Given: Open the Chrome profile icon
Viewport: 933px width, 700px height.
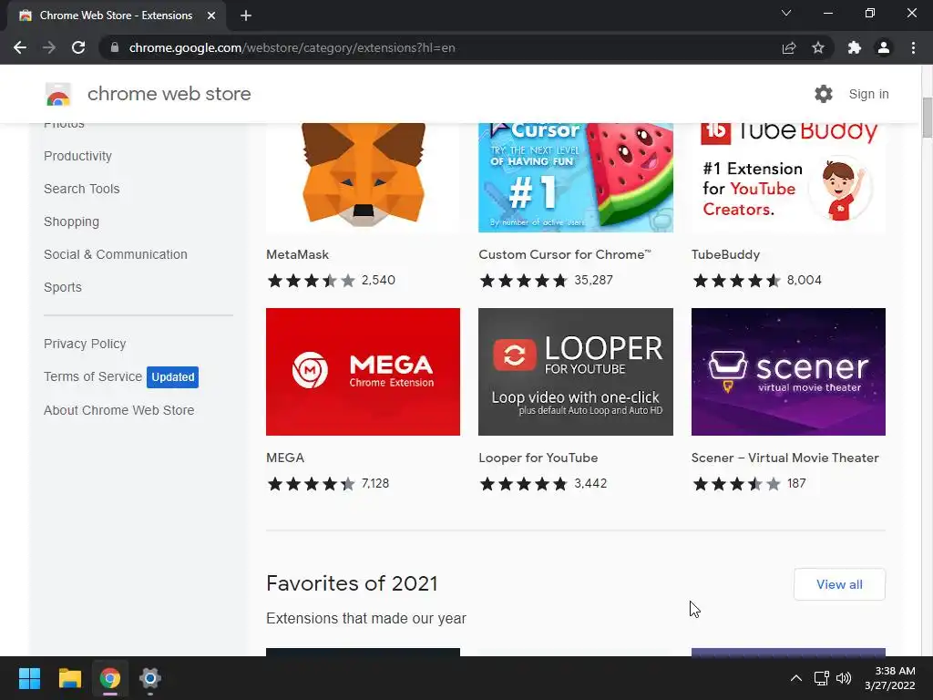Looking at the screenshot, I should pos(884,47).
